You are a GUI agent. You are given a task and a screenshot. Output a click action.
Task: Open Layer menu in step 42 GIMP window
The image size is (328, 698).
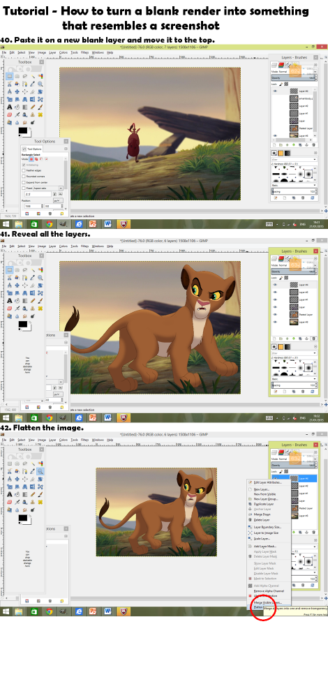tap(52, 440)
